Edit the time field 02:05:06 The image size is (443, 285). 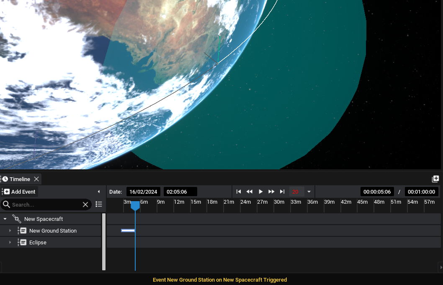(x=180, y=192)
